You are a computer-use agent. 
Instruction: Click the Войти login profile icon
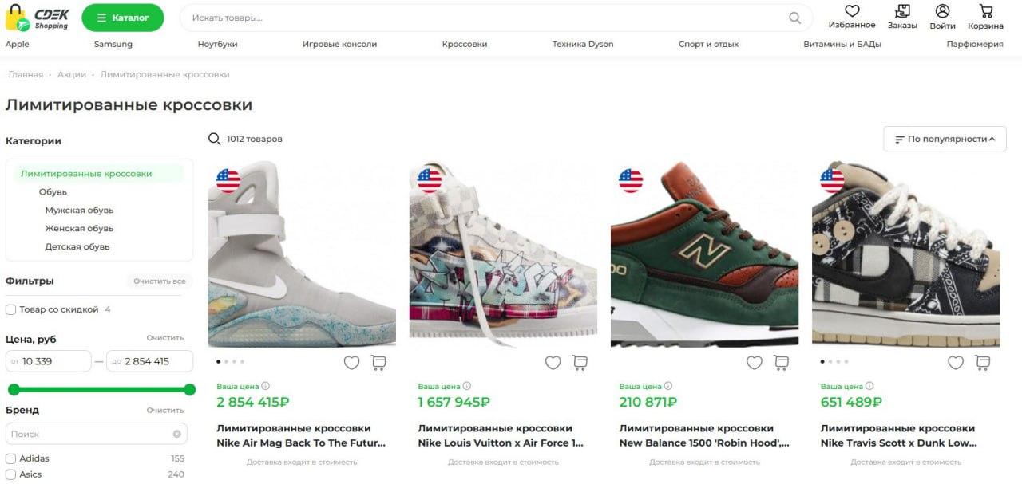pyautogui.click(x=942, y=11)
